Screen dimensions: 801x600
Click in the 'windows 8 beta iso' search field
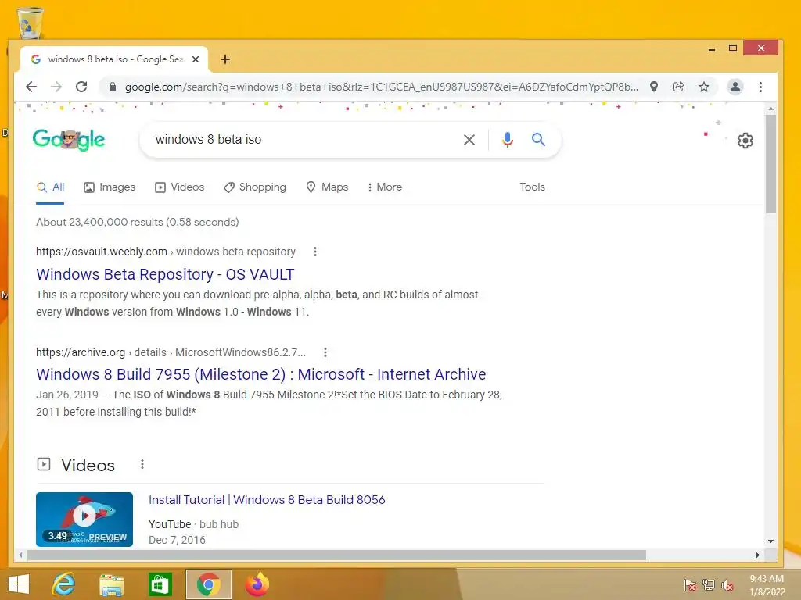click(301, 139)
